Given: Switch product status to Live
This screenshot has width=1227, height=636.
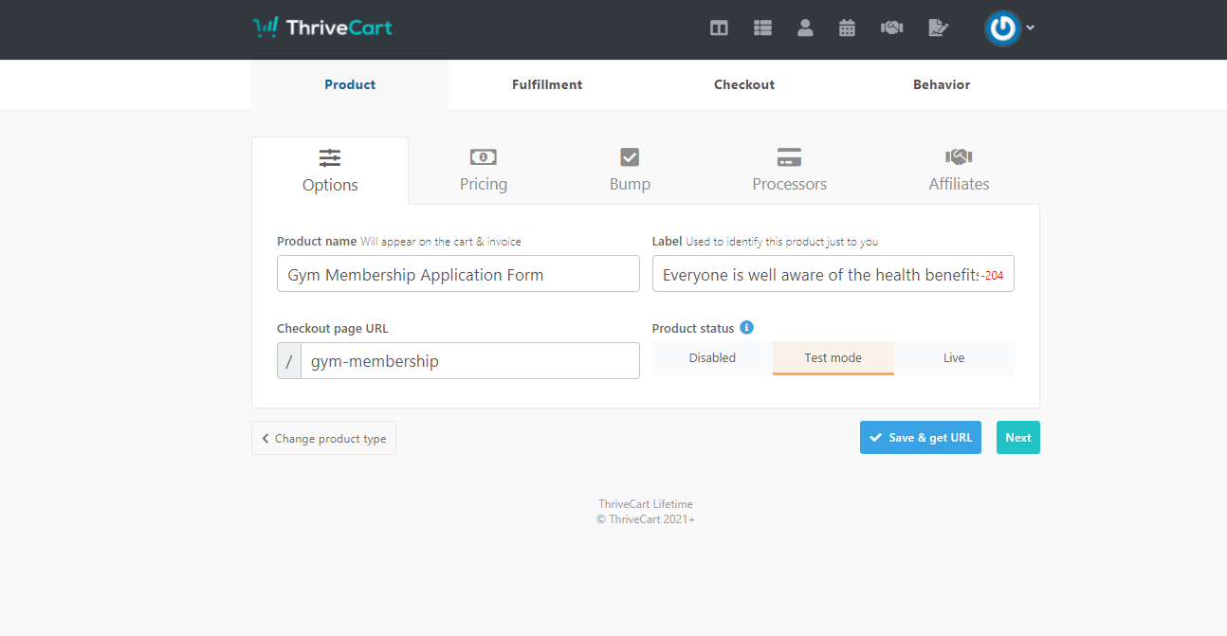Looking at the screenshot, I should coord(954,358).
